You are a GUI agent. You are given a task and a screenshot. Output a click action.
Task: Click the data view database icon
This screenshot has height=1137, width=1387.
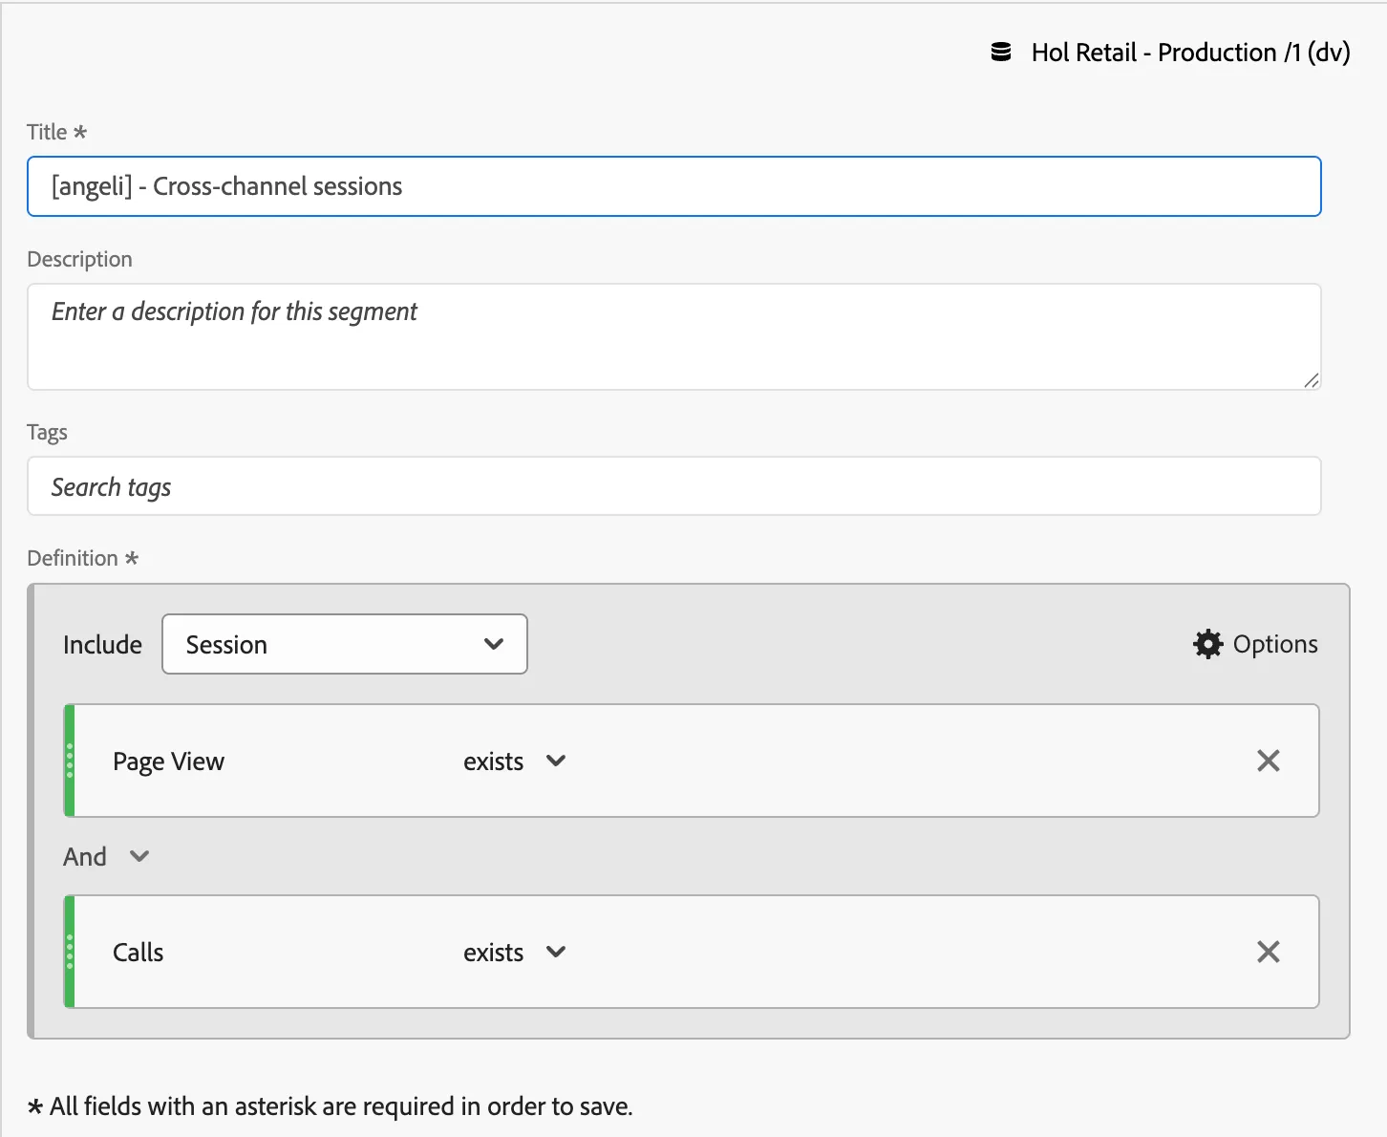click(x=1001, y=53)
